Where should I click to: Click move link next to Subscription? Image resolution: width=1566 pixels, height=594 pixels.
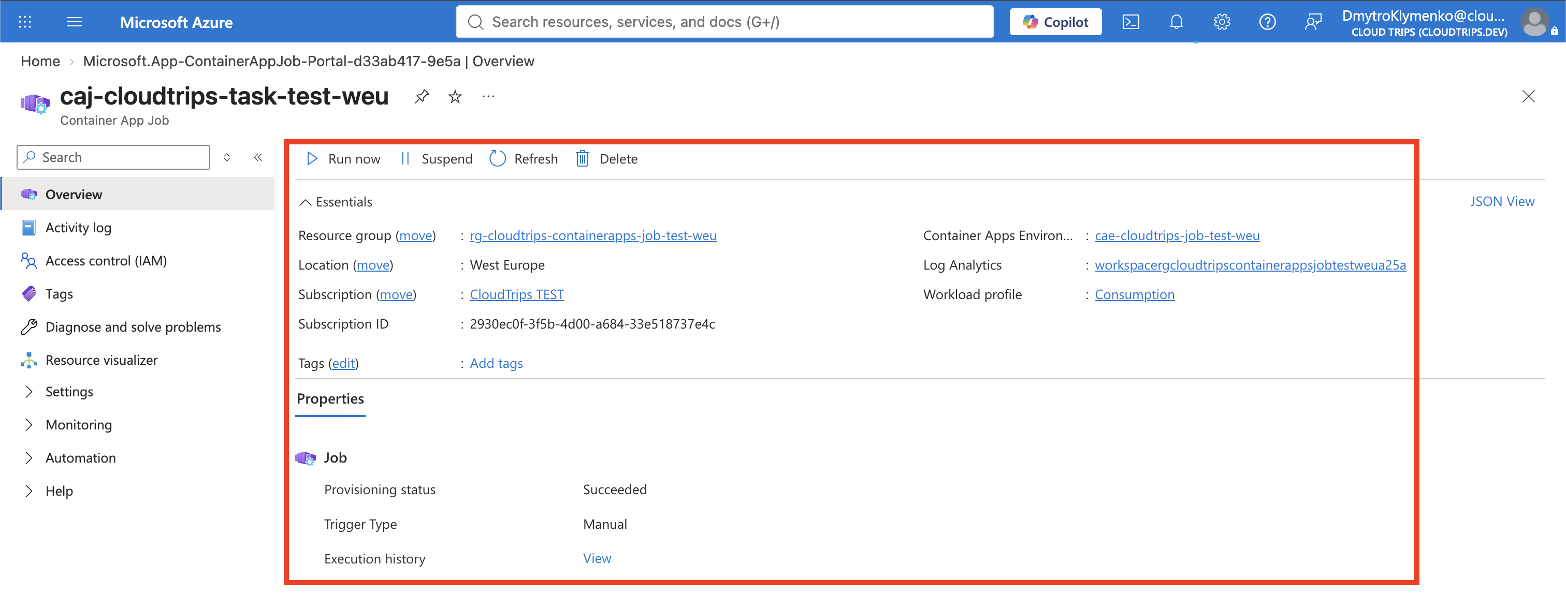(396, 294)
